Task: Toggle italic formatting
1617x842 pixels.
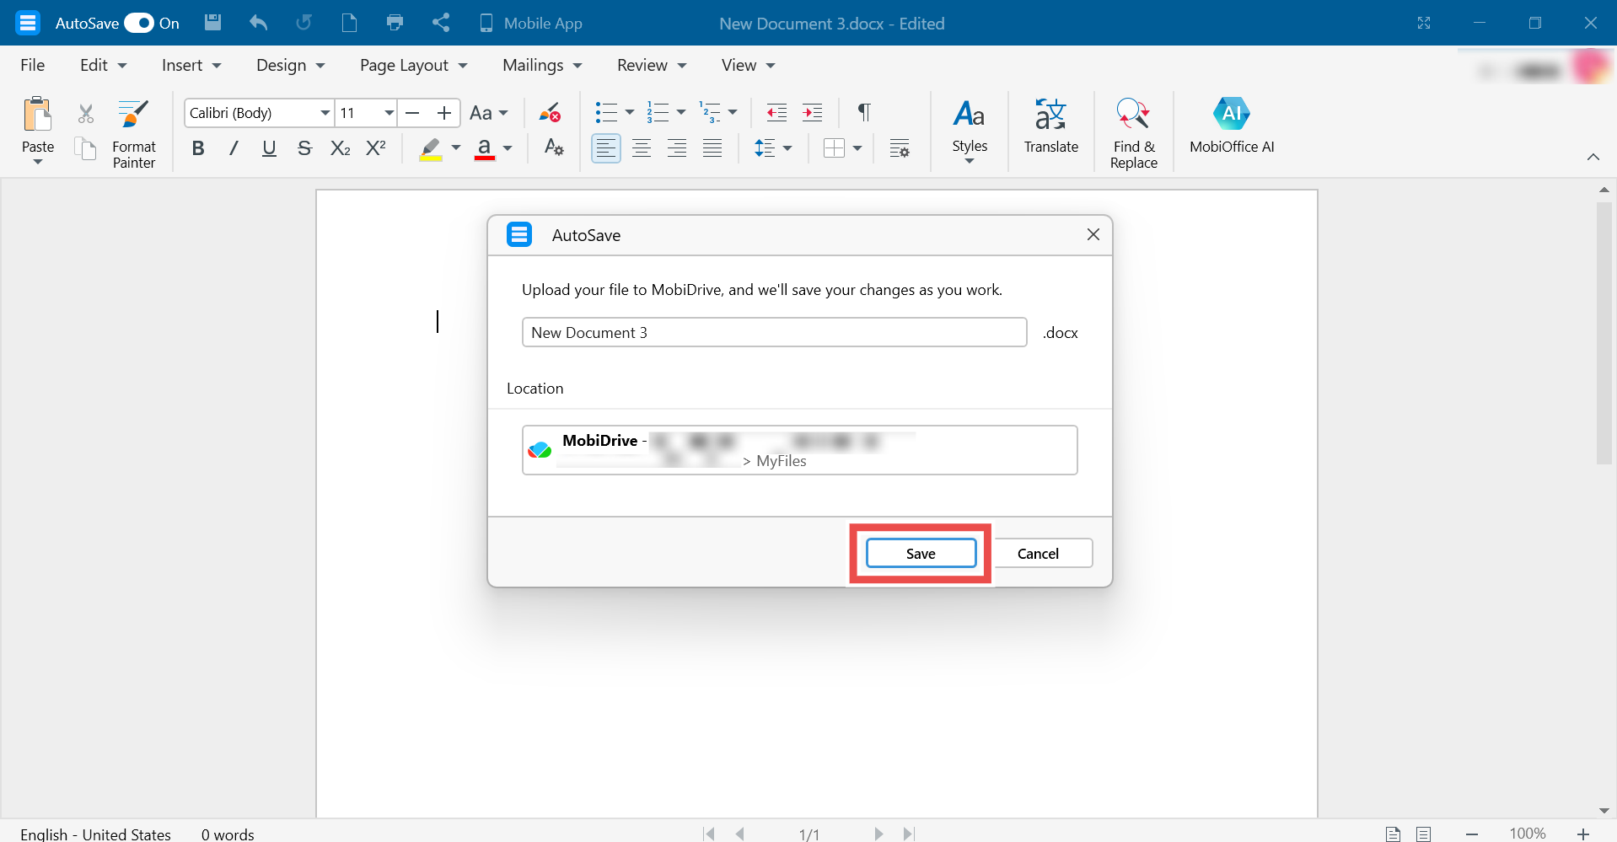Action: 234,148
